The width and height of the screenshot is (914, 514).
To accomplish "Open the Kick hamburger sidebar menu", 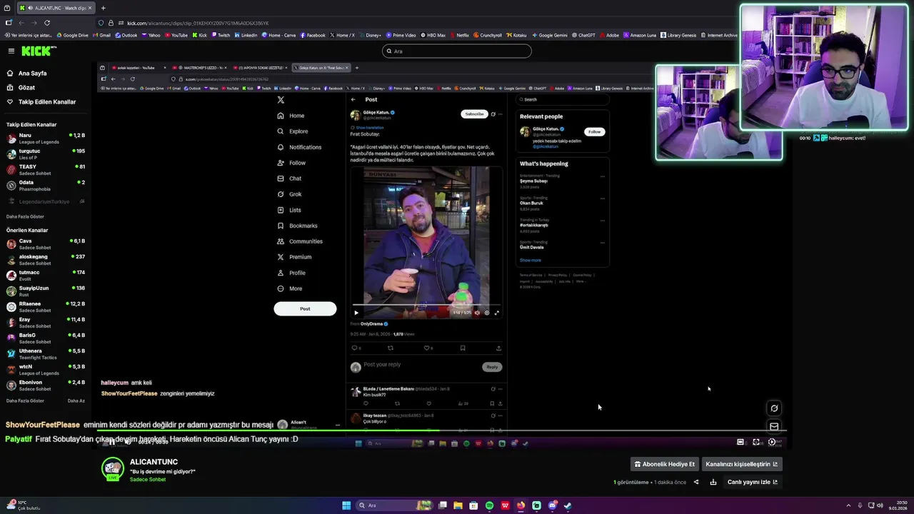I will pyautogui.click(x=11, y=51).
